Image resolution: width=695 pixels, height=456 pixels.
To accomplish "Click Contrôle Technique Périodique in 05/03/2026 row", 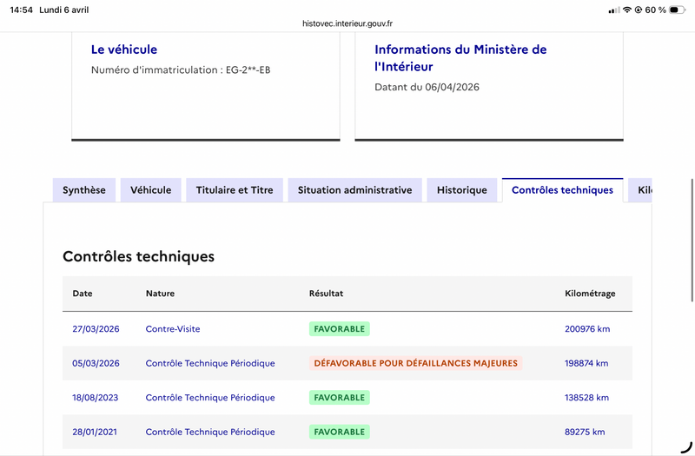I will click(210, 363).
